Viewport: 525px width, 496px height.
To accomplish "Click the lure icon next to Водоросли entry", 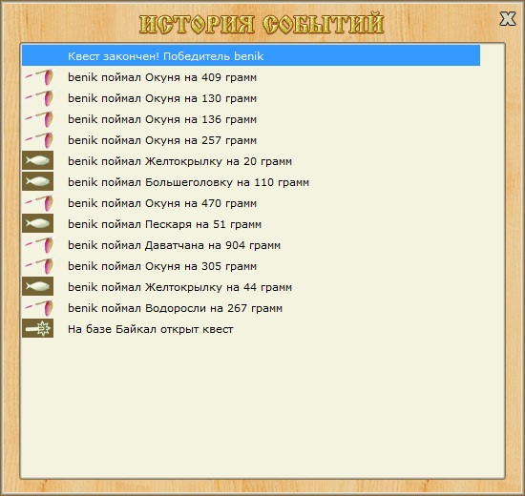I will pyautogui.click(x=38, y=308).
